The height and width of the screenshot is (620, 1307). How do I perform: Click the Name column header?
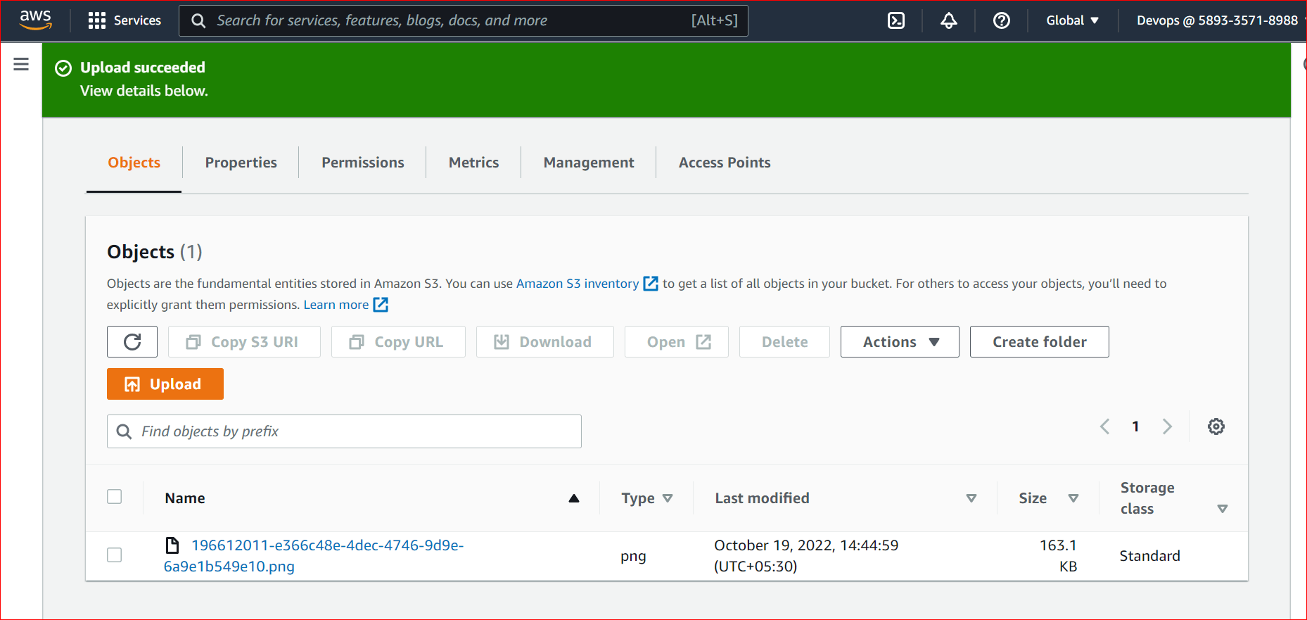[185, 498]
